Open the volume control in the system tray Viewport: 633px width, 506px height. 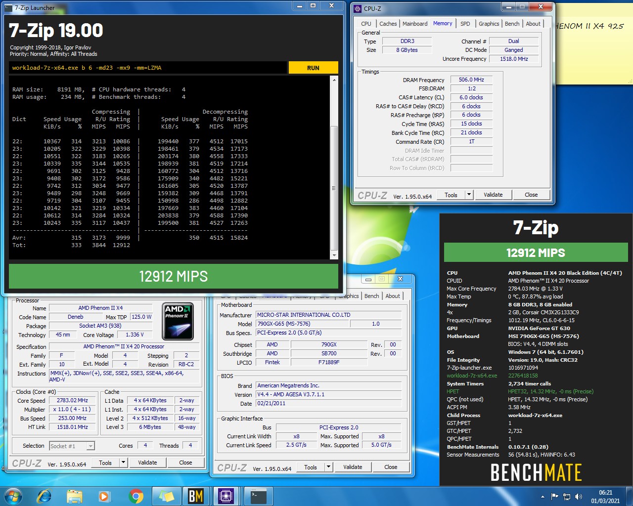pyautogui.click(x=579, y=496)
